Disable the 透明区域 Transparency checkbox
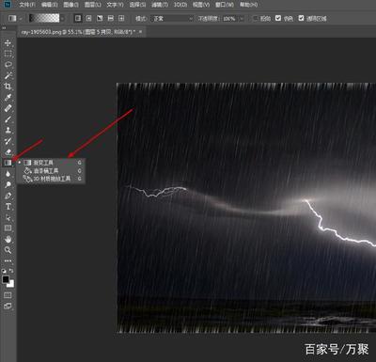 click(301, 19)
